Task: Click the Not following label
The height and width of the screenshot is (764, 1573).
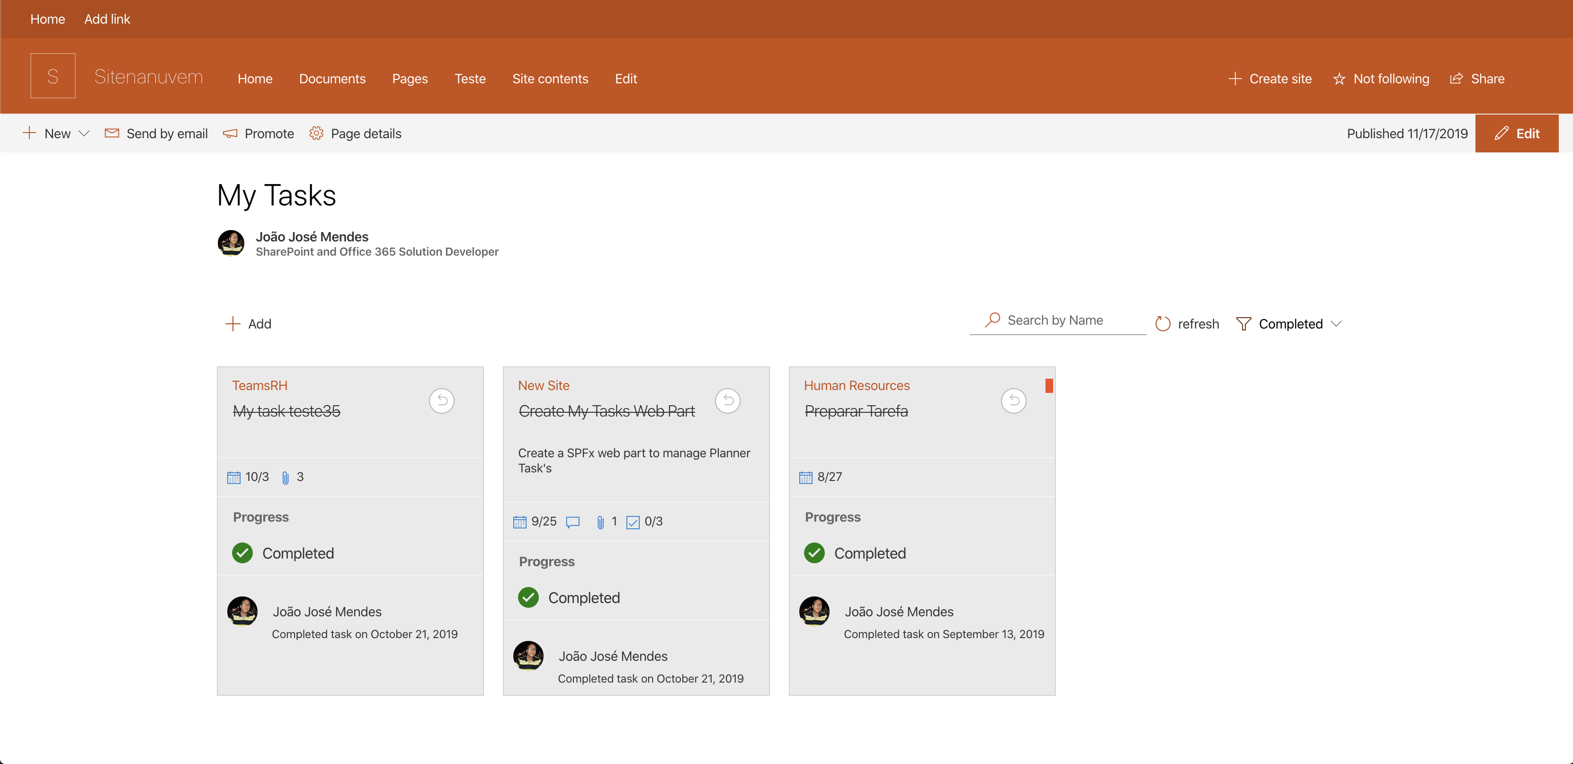Action: click(1391, 79)
